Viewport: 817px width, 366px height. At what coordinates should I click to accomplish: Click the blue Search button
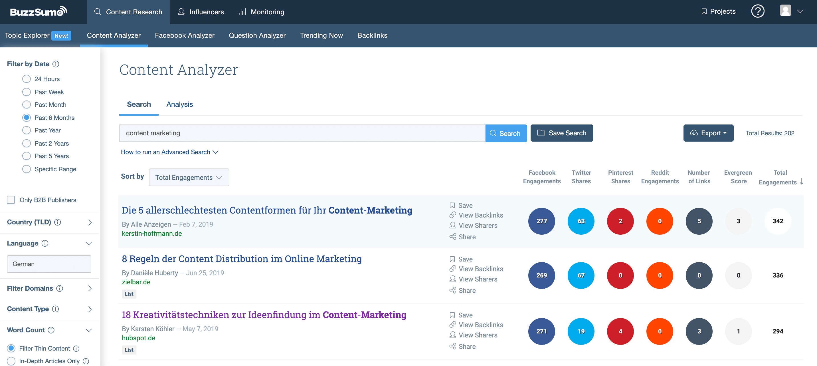506,133
